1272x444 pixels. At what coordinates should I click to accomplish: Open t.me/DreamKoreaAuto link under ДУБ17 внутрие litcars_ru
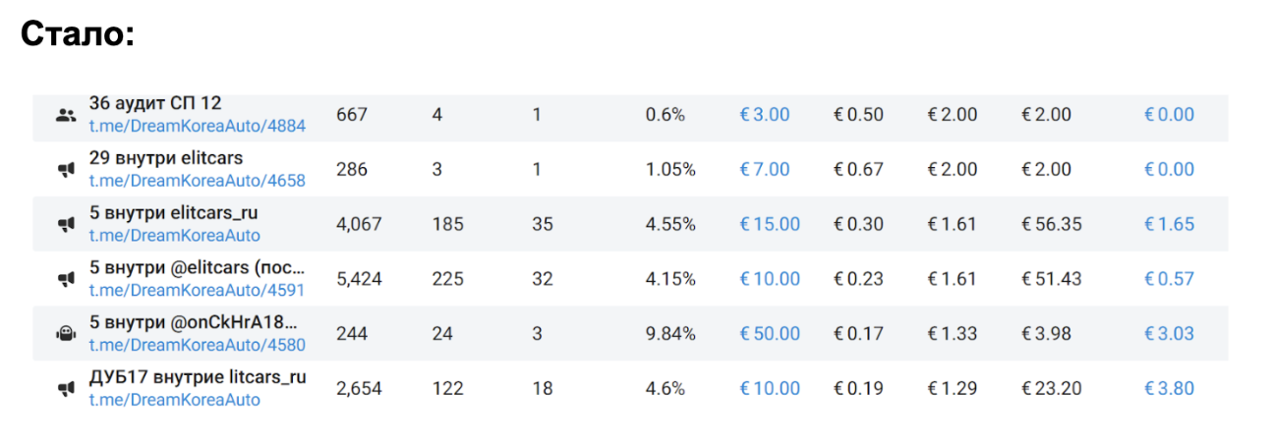click(x=174, y=400)
